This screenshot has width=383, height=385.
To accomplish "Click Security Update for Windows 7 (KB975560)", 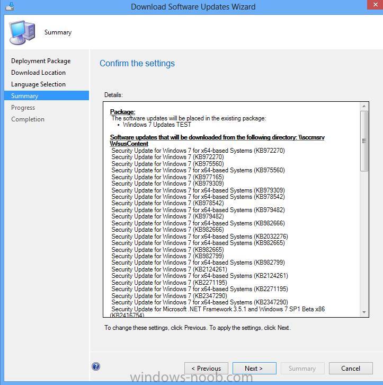I will pyautogui.click(x=168, y=164).
